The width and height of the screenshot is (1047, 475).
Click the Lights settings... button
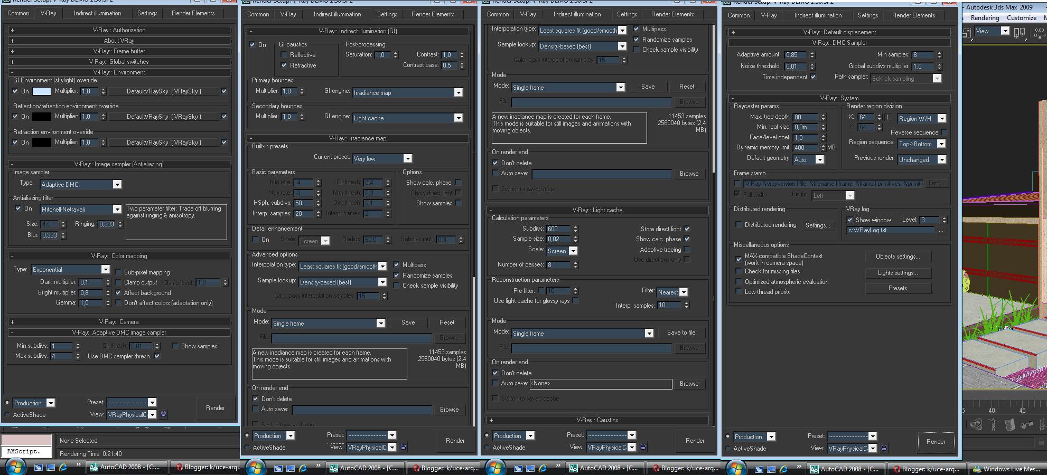coord(898,273)
